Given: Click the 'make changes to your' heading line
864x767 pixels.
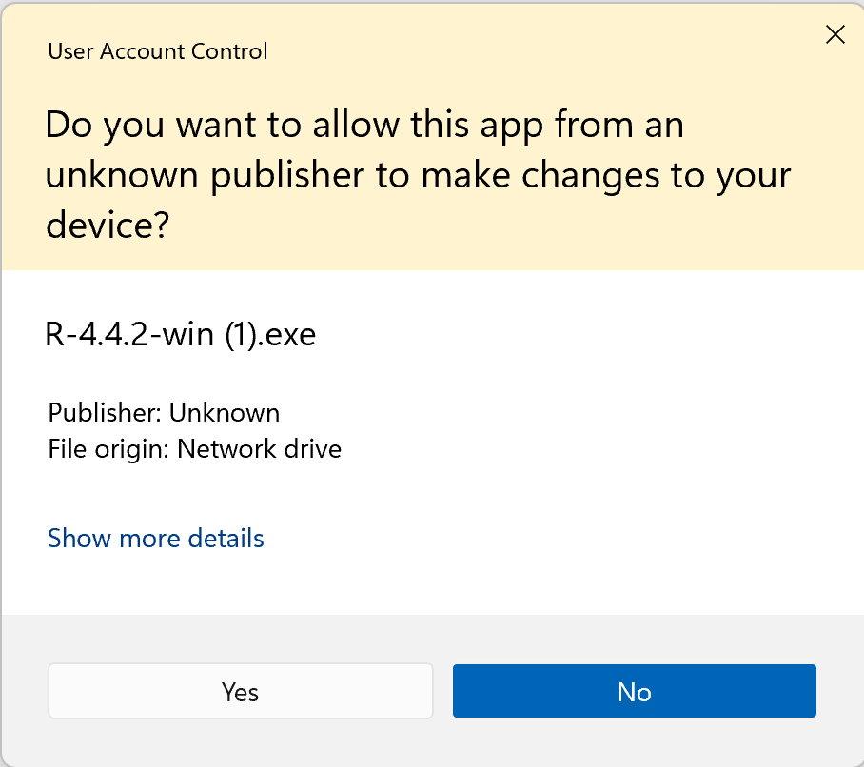Looking at the screenshot, I should 552,177.
